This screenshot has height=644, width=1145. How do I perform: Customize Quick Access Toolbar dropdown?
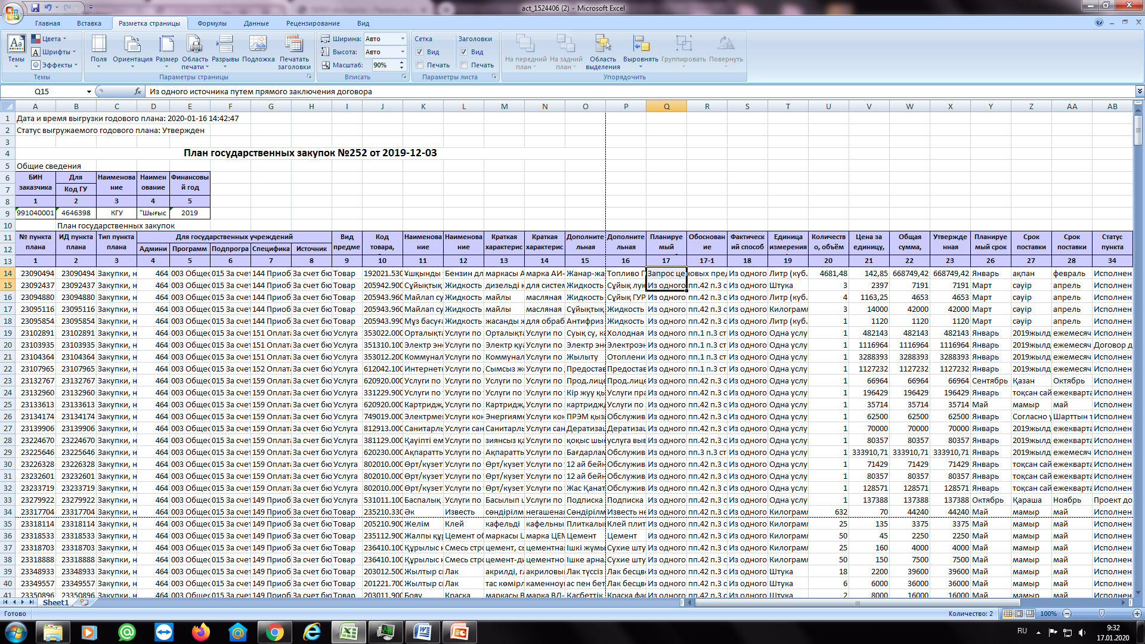[x=91, y=8]
